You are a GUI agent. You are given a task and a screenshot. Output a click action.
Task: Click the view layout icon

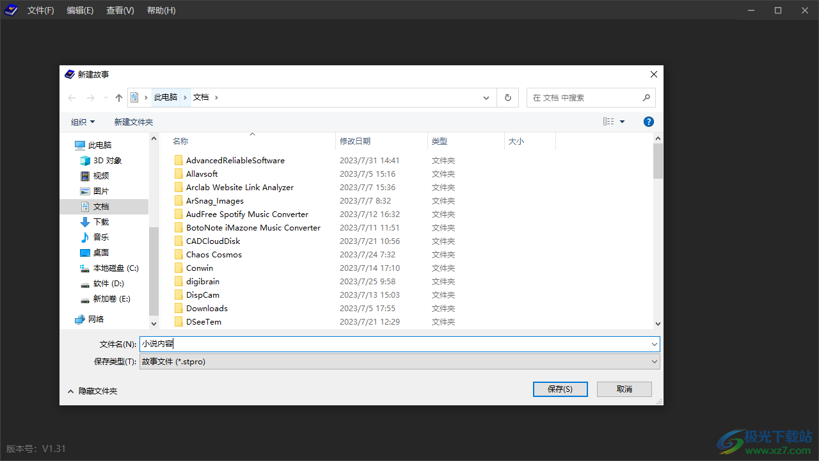click(608, 122)
